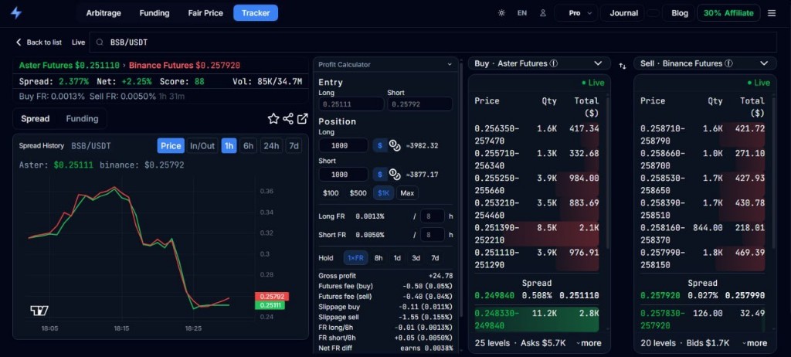791x357 pixels.
Task: Set the chart timeframe to 24h
Action: tap(271, 146)
